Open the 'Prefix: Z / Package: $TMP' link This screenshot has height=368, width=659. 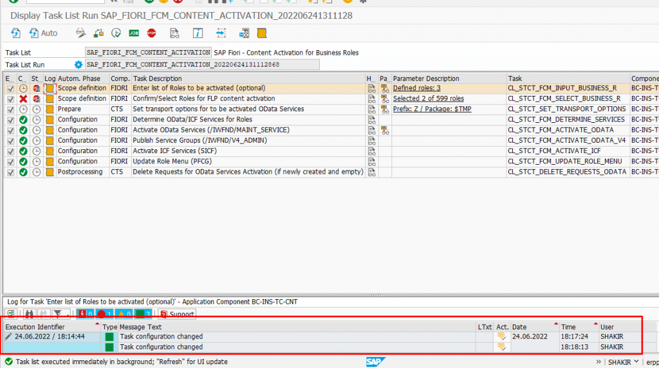tap(432, 109)
